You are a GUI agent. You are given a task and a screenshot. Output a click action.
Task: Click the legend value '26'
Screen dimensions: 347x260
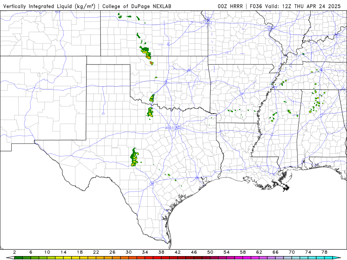(x=112, y=252)
